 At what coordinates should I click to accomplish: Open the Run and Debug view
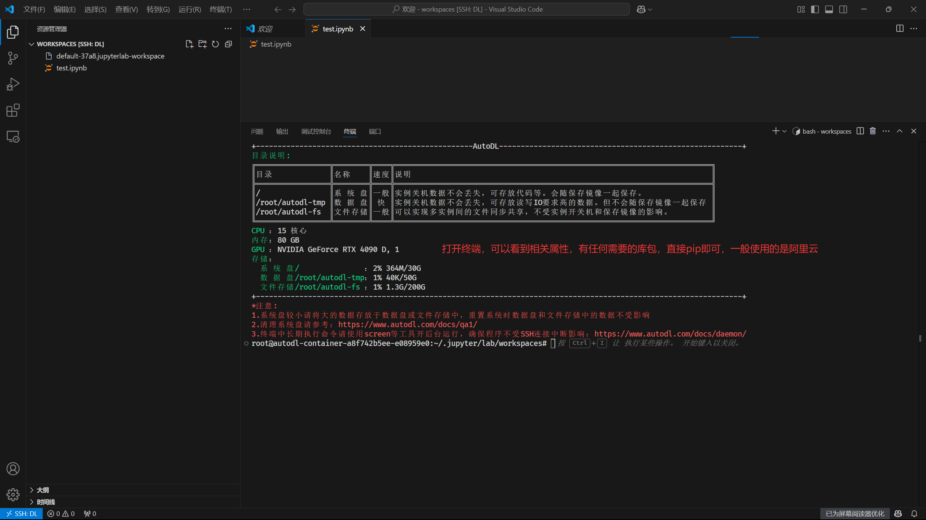coord(13,84)
